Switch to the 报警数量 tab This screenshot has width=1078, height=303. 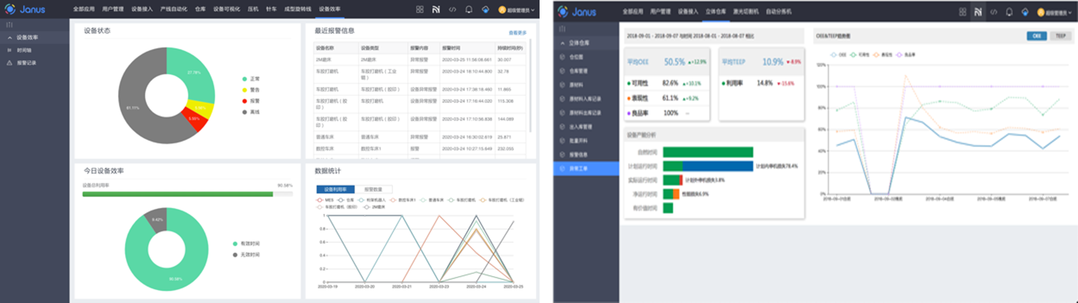373,189
